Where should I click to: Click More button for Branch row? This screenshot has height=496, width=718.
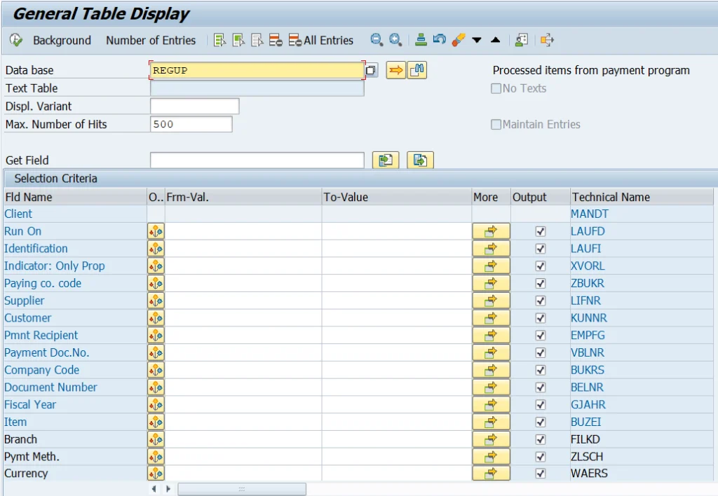coord(491,440)
